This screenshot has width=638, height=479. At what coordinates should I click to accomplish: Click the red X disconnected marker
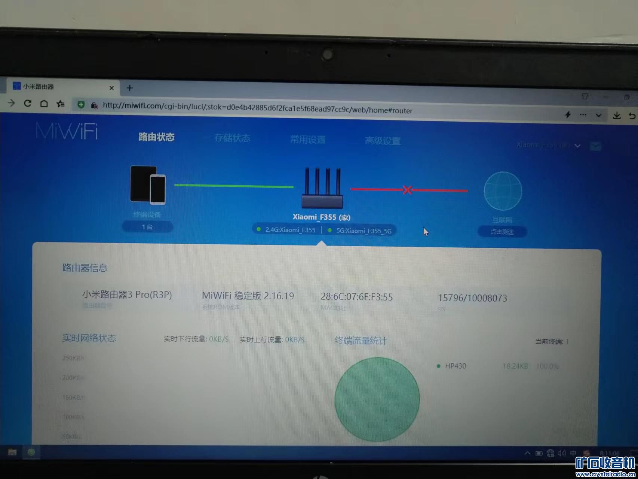408,190
